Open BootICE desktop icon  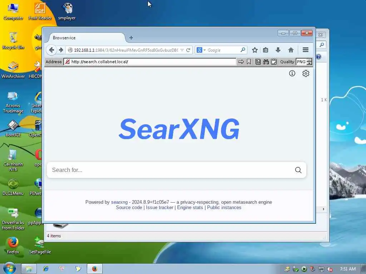pos(13,128)
